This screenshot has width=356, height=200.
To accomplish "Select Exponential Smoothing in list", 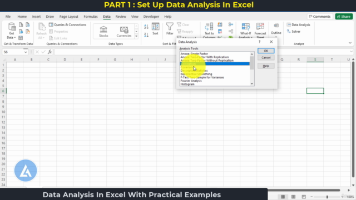I will point(196,74).
